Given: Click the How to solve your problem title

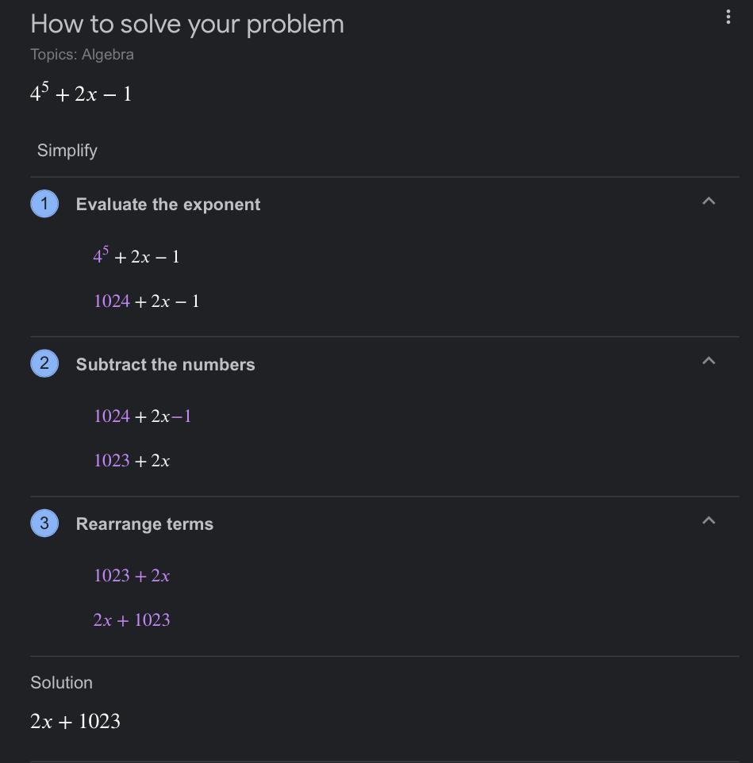Looking at the screenshot, I should 187,25.
